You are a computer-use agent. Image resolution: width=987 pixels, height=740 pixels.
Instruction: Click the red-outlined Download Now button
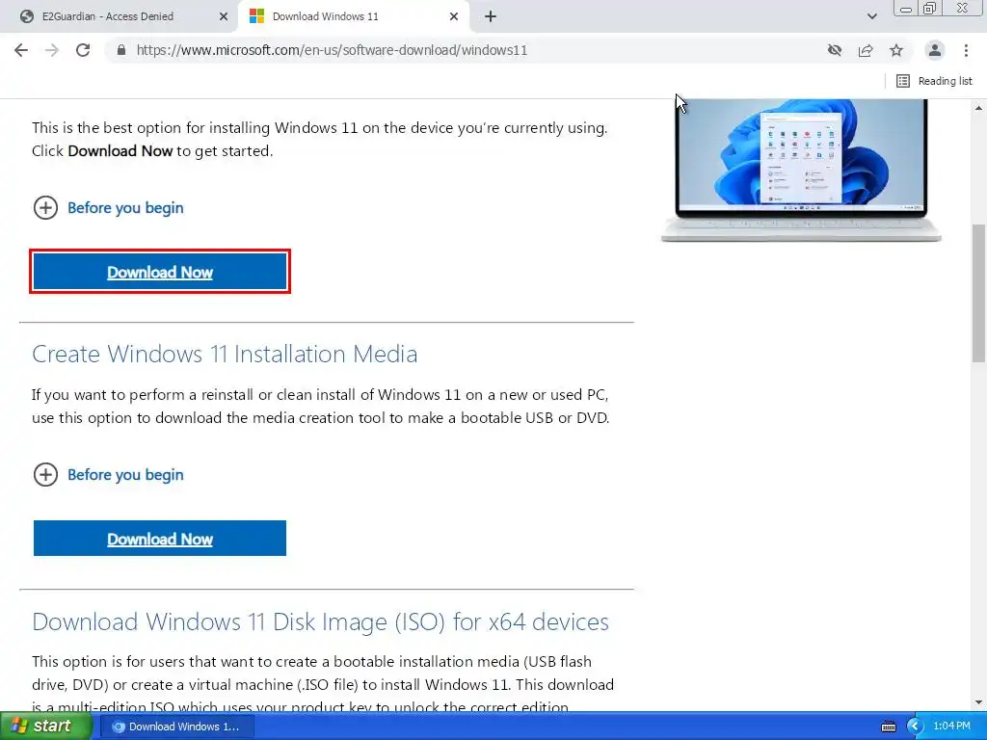tap(160, 272)
